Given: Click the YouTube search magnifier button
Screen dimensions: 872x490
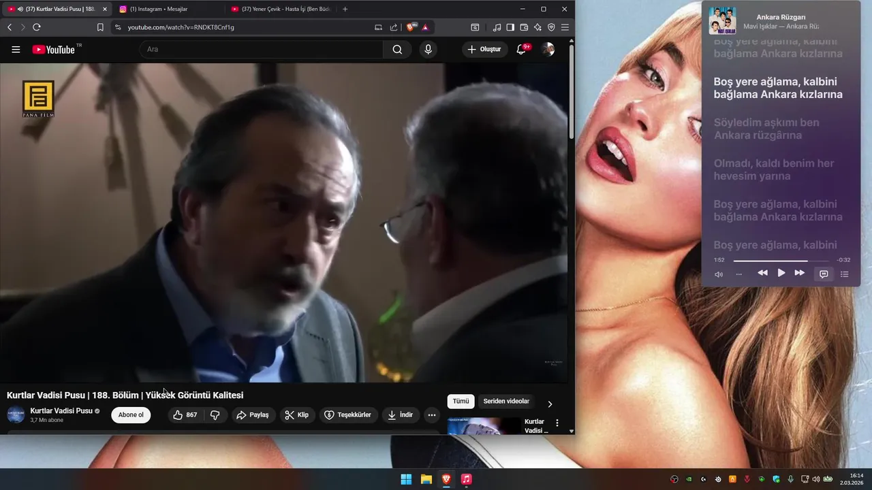Looking at the screenshot, I should pyautogui.click(x=397, y=49).
